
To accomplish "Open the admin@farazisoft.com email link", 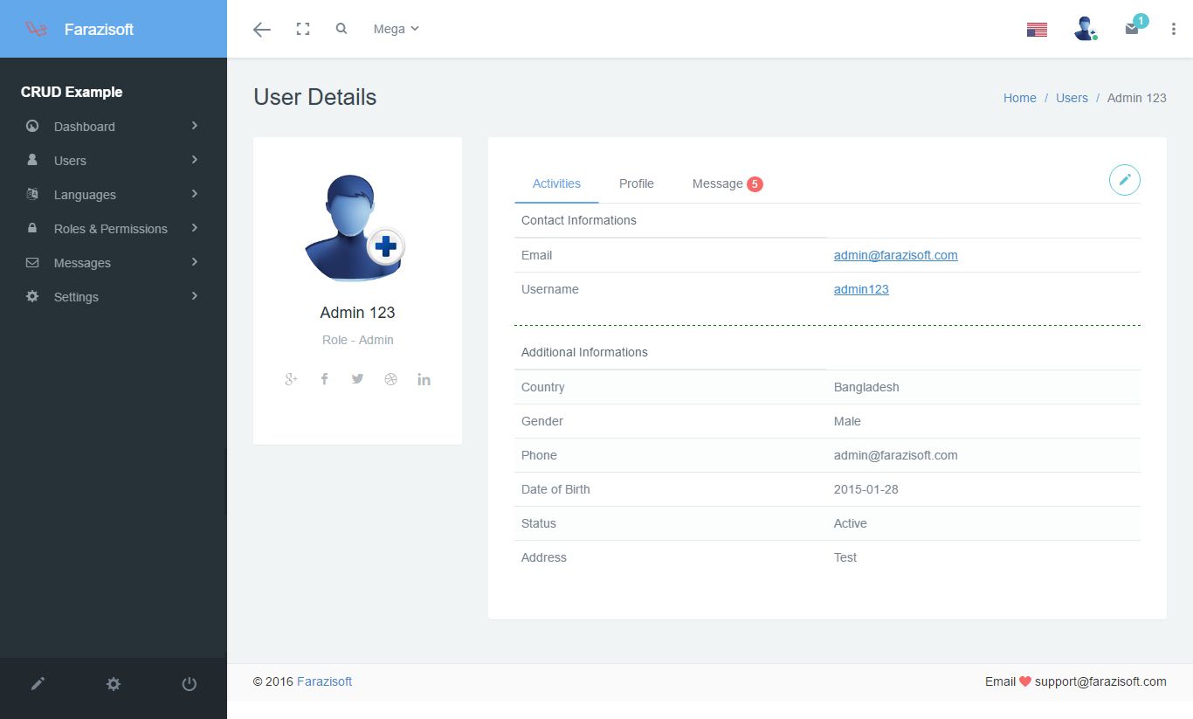I will pyautogui.click(x=896, y=255).
